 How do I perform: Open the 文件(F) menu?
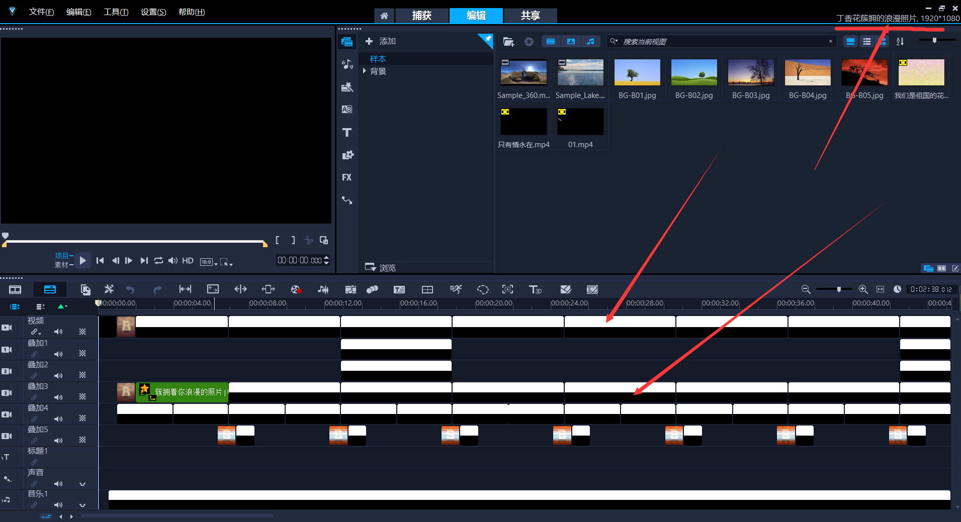point(41,12)
